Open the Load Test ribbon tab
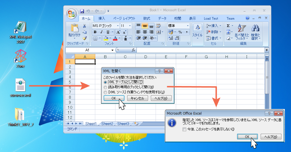Image resolution: width=291 pixels, height=152 pixels. pyautogui.click(x=211, y=18)
